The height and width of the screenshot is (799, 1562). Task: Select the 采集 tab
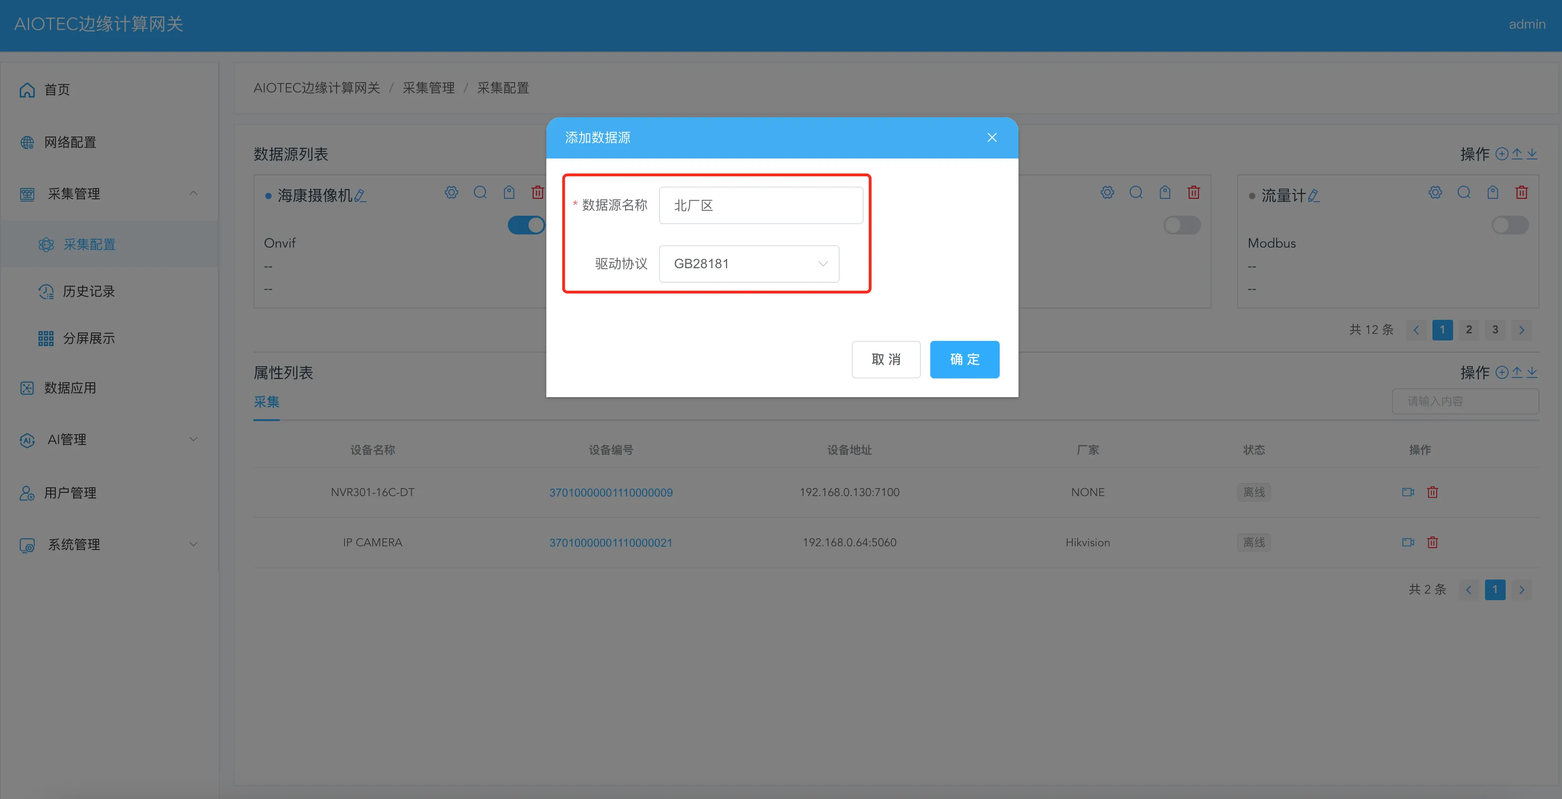pos(266,402)
